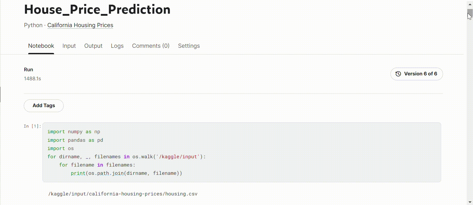Click the 1488.1s run time text
Screen dimensions: 473x205
click(x=32, y=79)
